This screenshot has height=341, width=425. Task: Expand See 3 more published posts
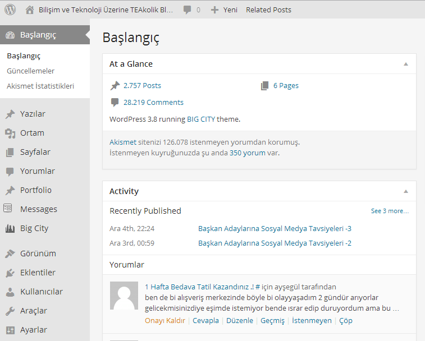click(390, 211)
